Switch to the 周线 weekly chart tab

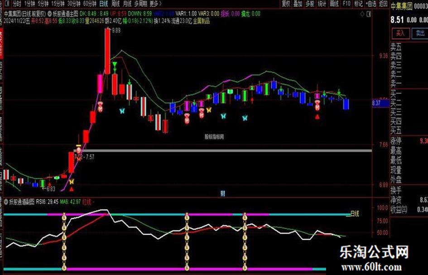click(116, 4)
